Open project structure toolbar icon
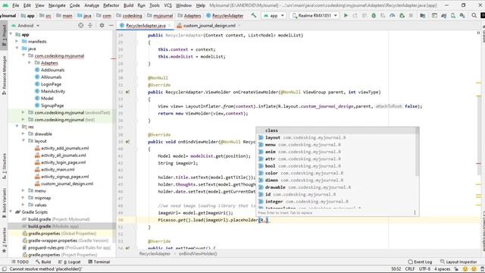Screen dimensions: 485x273 (423, 15)
